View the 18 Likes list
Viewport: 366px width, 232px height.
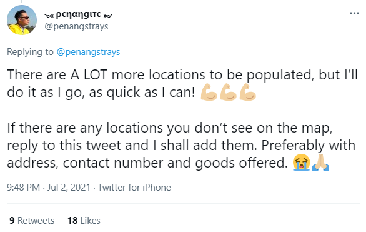[84, 221]
